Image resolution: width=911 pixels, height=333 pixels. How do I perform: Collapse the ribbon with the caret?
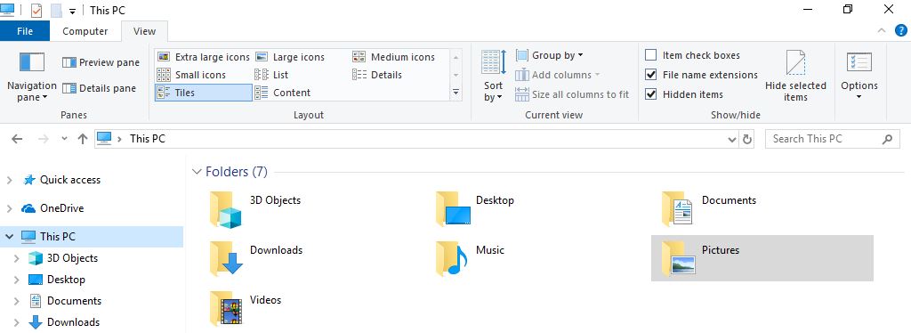click(882, 31)
